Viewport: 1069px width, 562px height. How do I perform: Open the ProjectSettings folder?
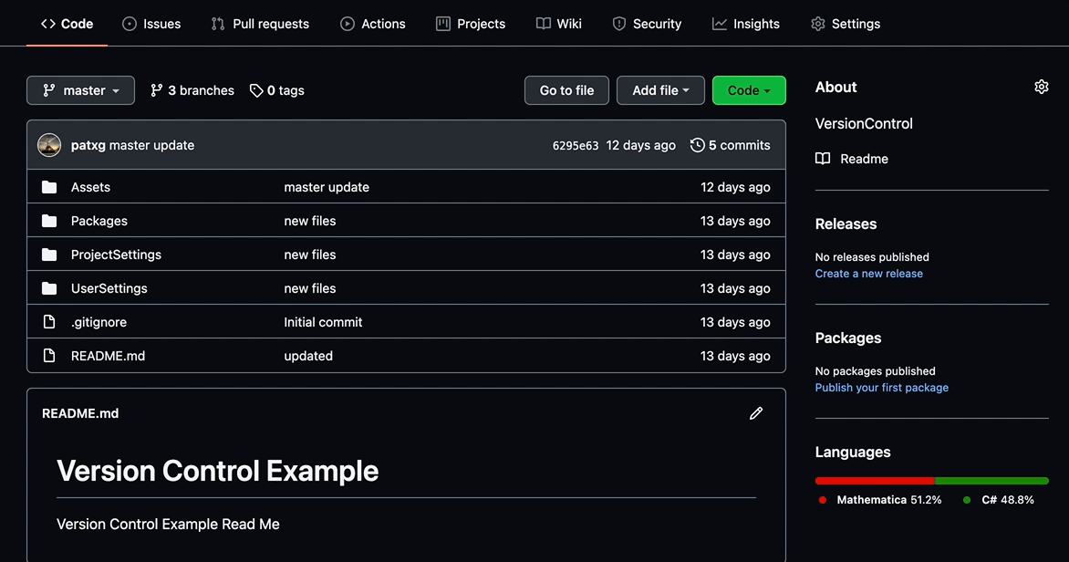click(116, 255)
